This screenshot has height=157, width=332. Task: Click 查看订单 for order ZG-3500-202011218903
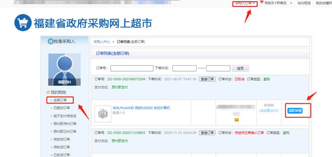207,133
